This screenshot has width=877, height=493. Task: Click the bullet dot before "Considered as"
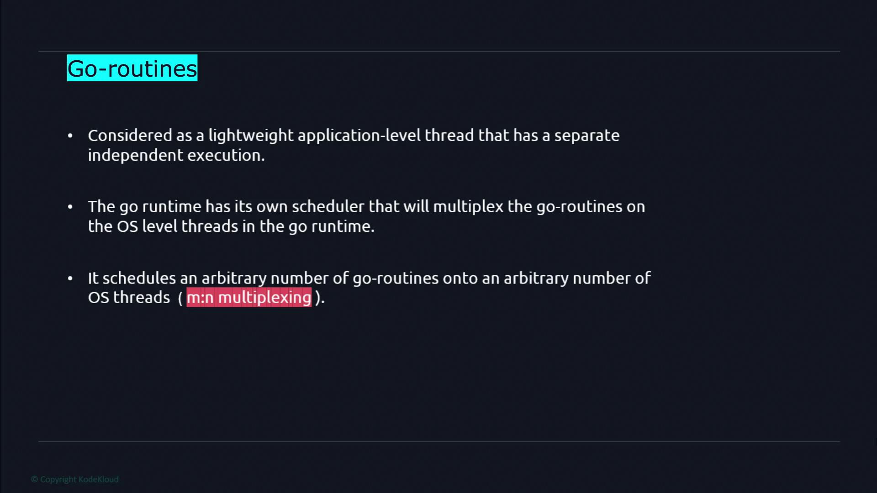pyautogui.click(x=70, y=136)
